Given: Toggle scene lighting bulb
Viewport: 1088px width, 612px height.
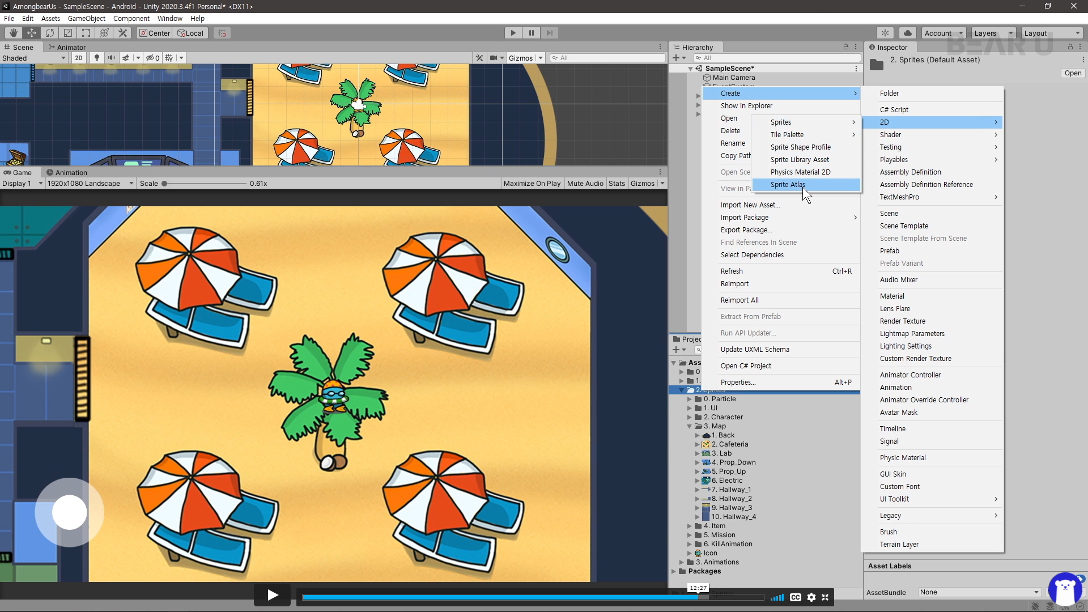Looking at the screenshot, I should point(97,58).
